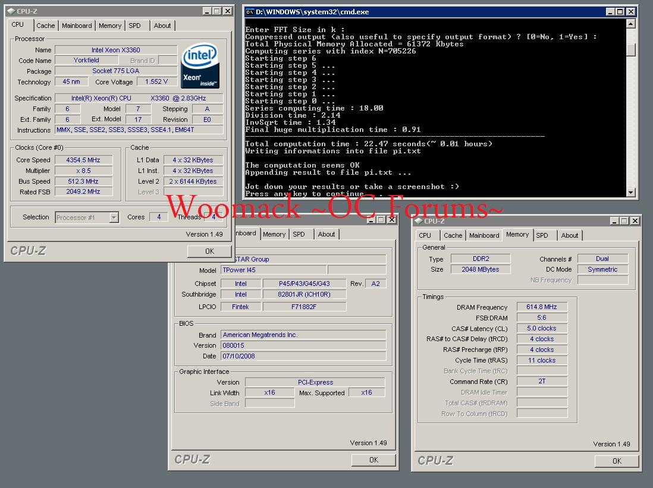The image size is (653, 488).
Task: Click the cmd window scroll up arrow
Action: [630, 24]
